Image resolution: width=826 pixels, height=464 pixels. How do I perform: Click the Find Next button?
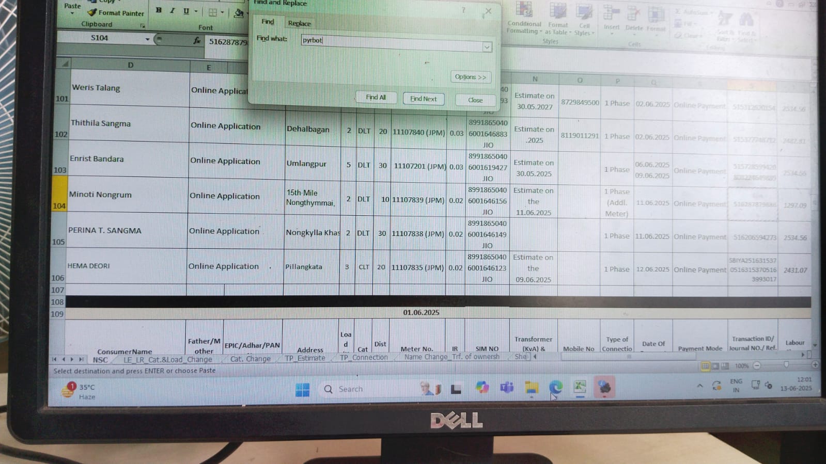point(423,99)
